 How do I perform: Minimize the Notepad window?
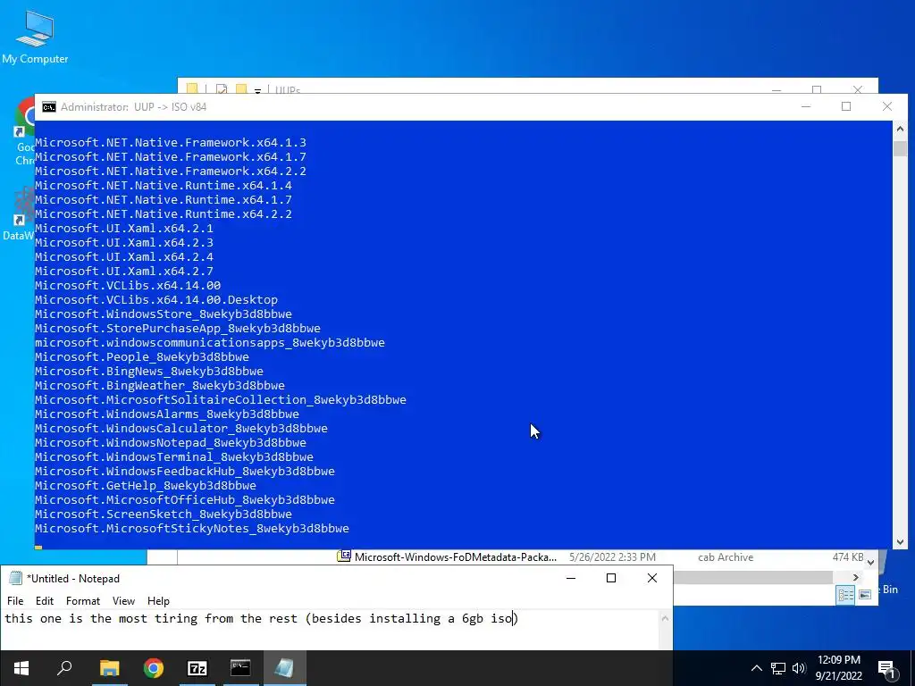(571, 578)
